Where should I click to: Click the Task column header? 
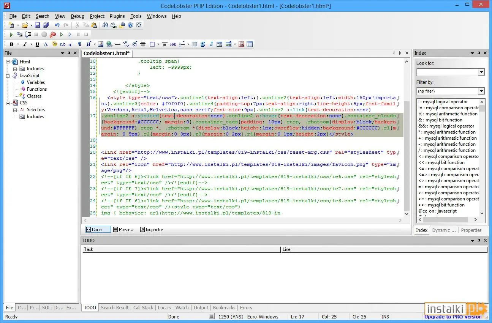pyautogui.click(x=182, y=249)
